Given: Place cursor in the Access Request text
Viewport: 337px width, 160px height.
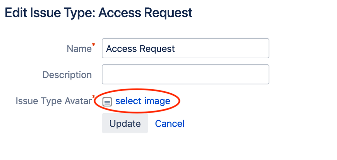Looking at the screenshot, I should click(x=140, y=49).
